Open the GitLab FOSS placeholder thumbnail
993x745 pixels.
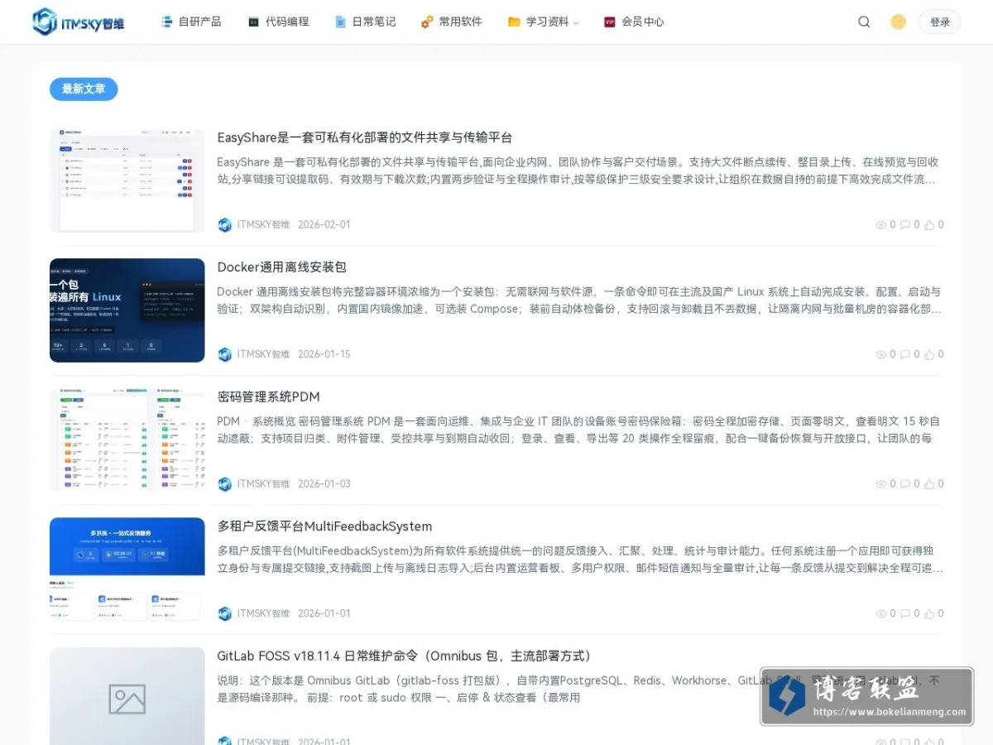tap(127, 696)
